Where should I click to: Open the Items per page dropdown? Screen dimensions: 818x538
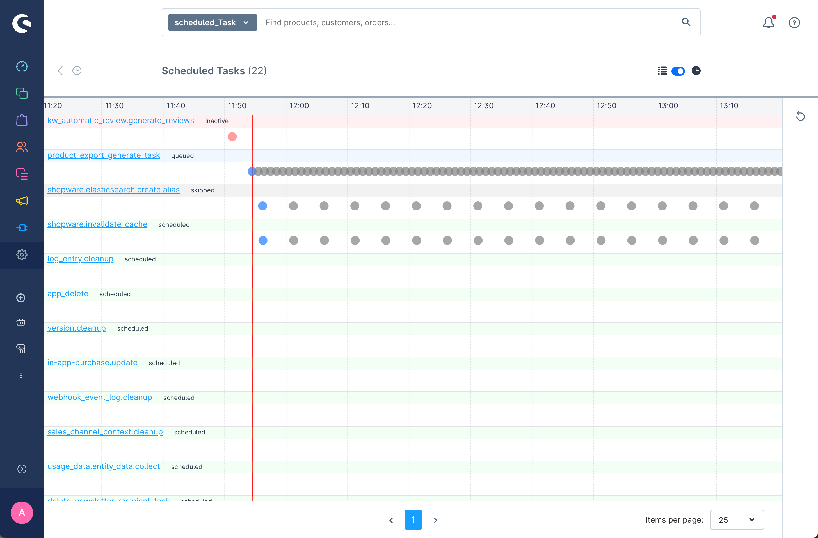737,519
